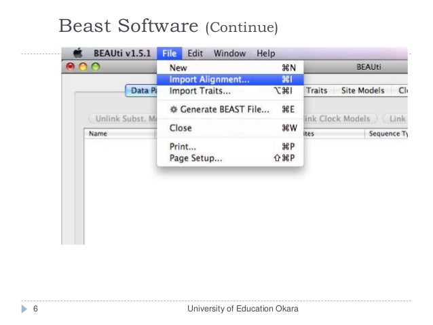Switch to the Data Partitions tab
This screenshot has width=433, height=325.
tap(141, 90)
